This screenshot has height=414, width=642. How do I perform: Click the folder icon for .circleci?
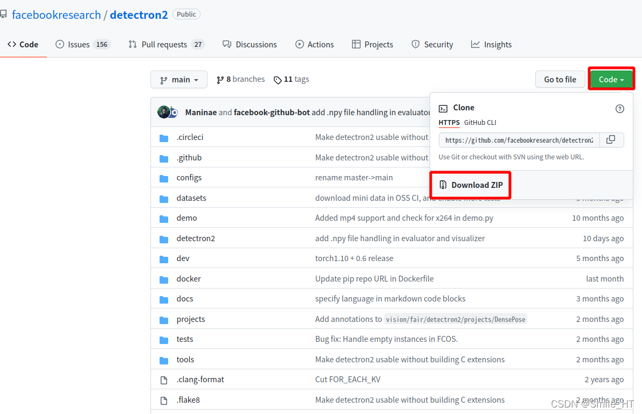coord(164,138)
